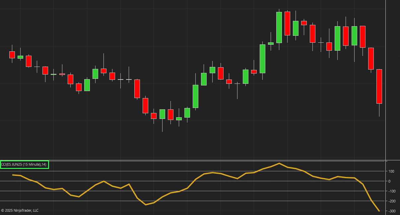Select the tall green candle at chart's peak
This screenshot has width=400, height=215.
click(279, 27)
